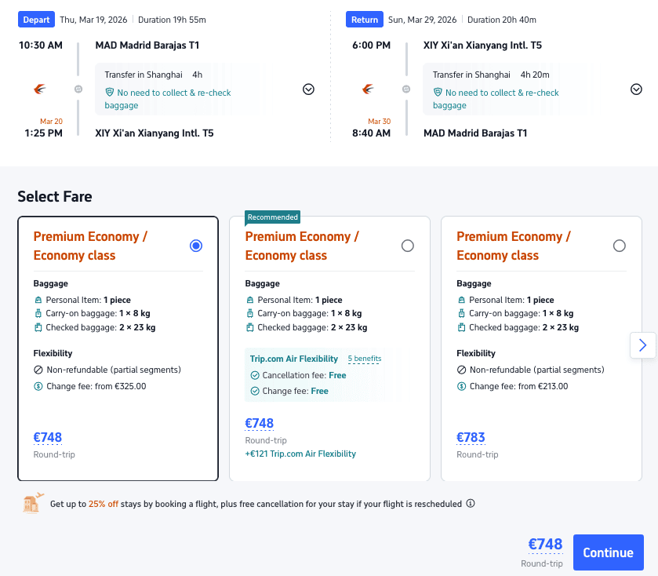Viewport: 658px width, 576px height.
Task: Click the Return tab label
Action: tap(365, 20)
